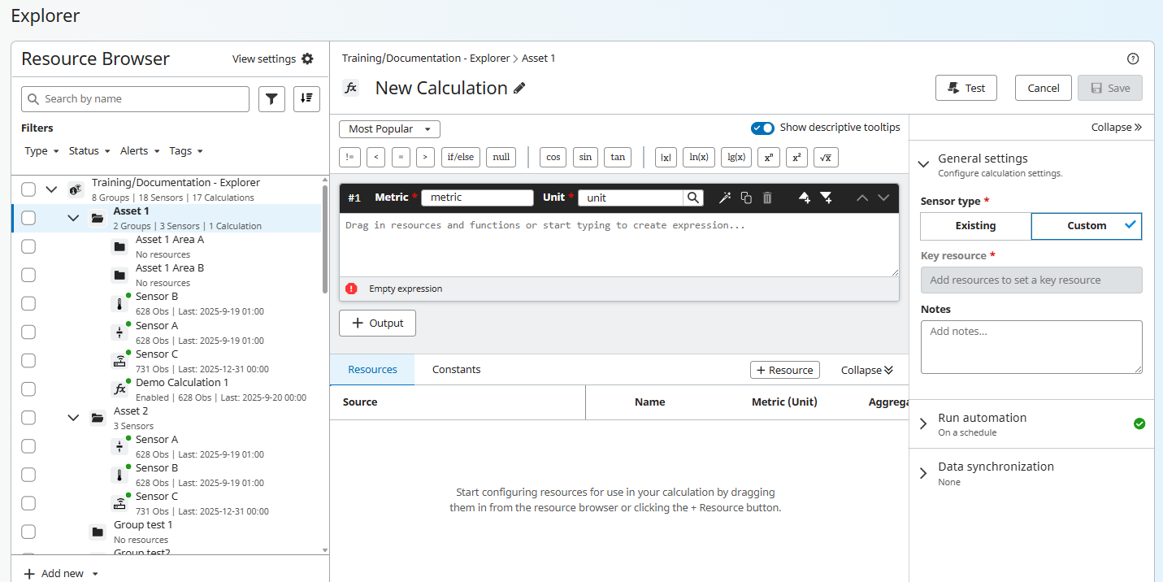Click the Test button
The width and height of the screenshot is (1163, 582).
[966, 88]
